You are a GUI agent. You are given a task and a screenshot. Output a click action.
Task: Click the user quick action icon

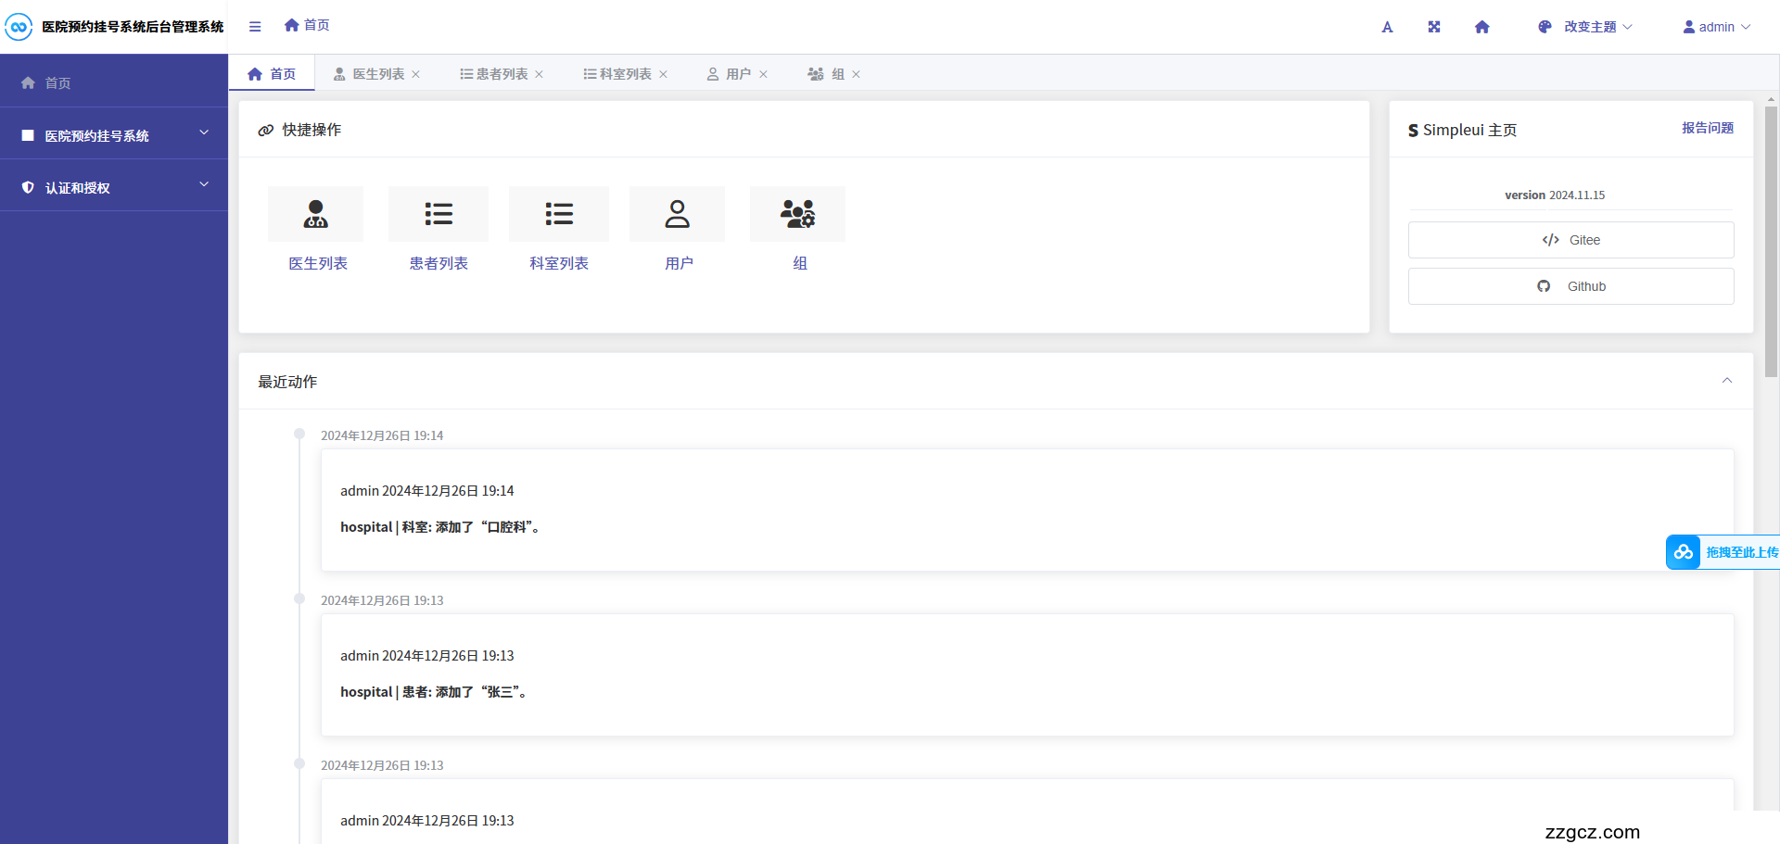[677, 214]
